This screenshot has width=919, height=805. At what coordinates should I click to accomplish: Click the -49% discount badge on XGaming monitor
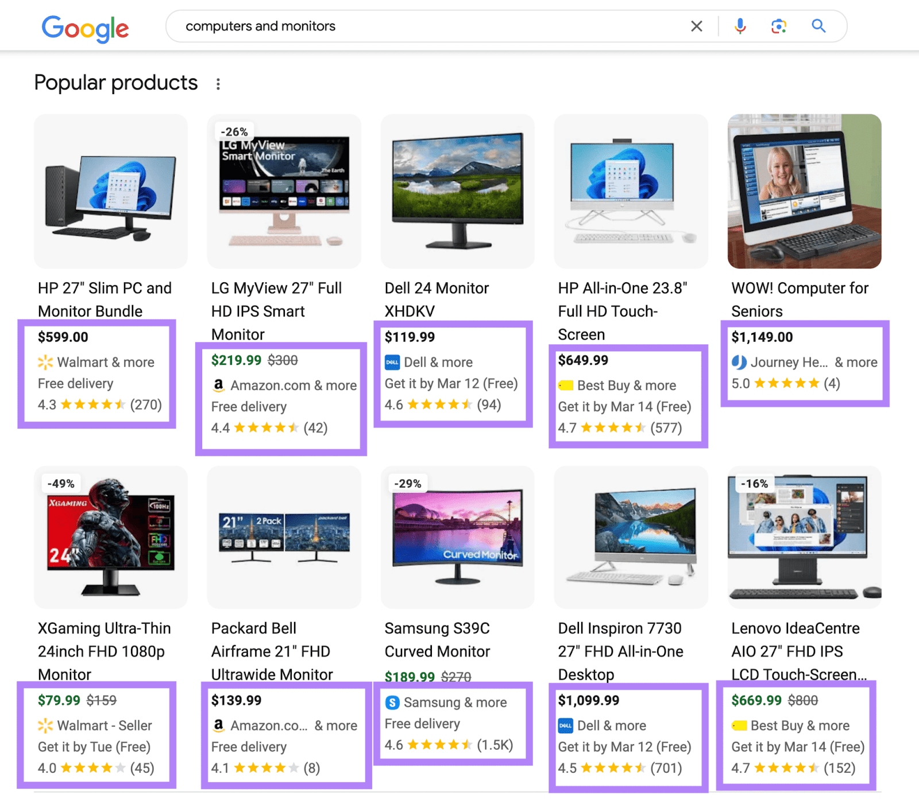pos(60,484)
